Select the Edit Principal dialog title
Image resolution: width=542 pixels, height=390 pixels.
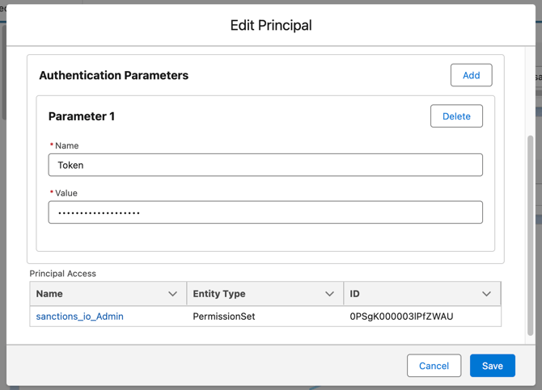pyautogui.click(x=271, y=25)
